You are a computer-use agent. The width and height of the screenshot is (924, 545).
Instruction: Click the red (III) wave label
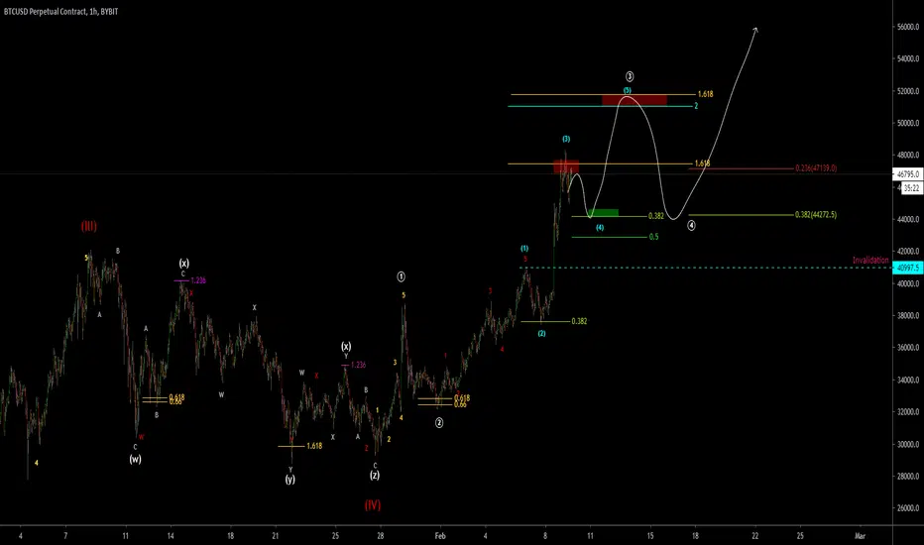tap(89, 226)
